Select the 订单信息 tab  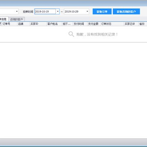(x=4, y=19)
